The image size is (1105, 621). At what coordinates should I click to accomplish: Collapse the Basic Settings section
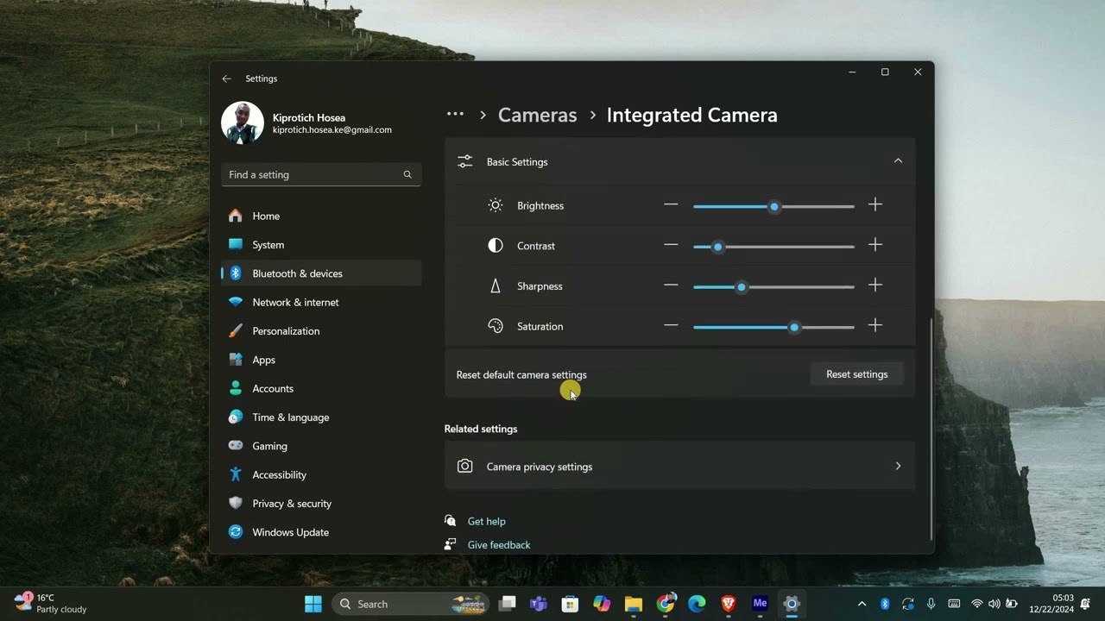point(898,161)
